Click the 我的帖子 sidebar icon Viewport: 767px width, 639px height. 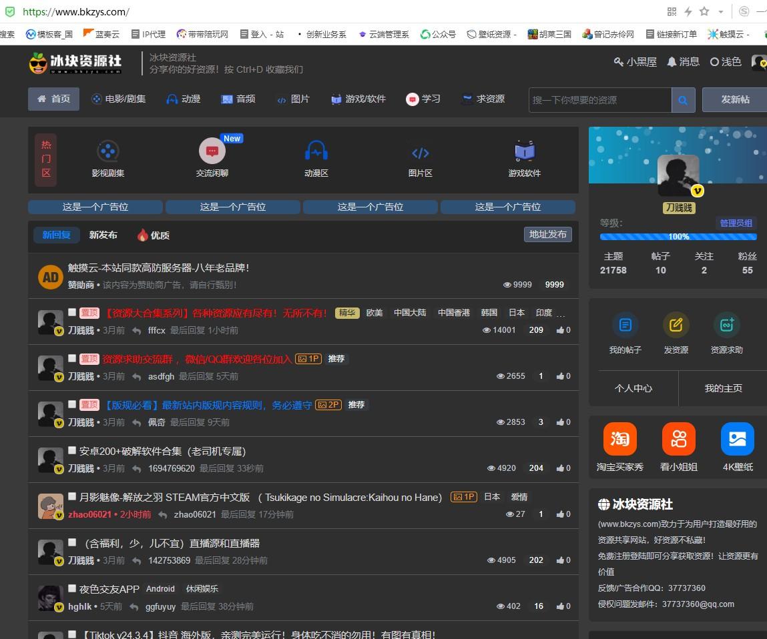pyautogui.click(x=625, y=326)
